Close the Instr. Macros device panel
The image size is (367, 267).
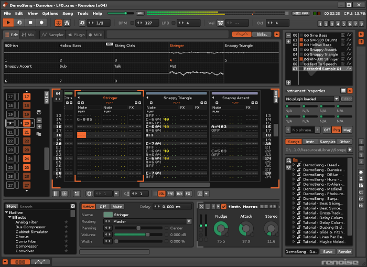[201, 206]
